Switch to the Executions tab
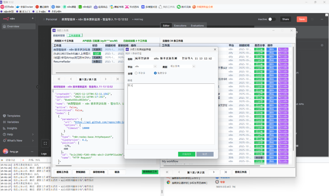 click(180, 26)
